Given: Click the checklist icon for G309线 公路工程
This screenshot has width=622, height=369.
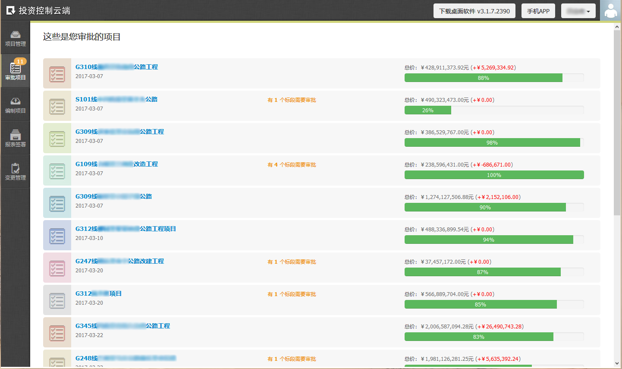Looking at the screenshot, I should pyautogui.click(x=57, y=138).
